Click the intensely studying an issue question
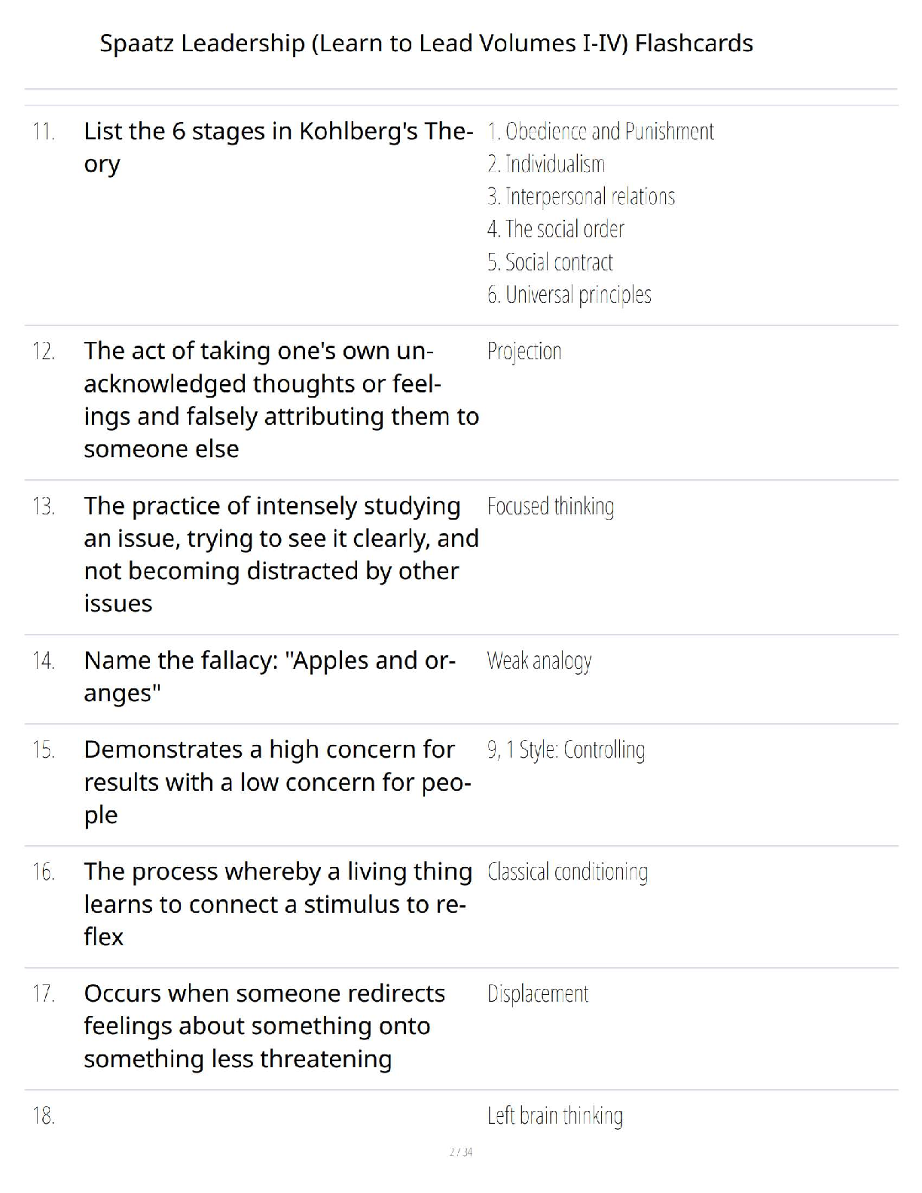Image resolution: width=922 pixels, height=1193 pixels. (282, 554)
